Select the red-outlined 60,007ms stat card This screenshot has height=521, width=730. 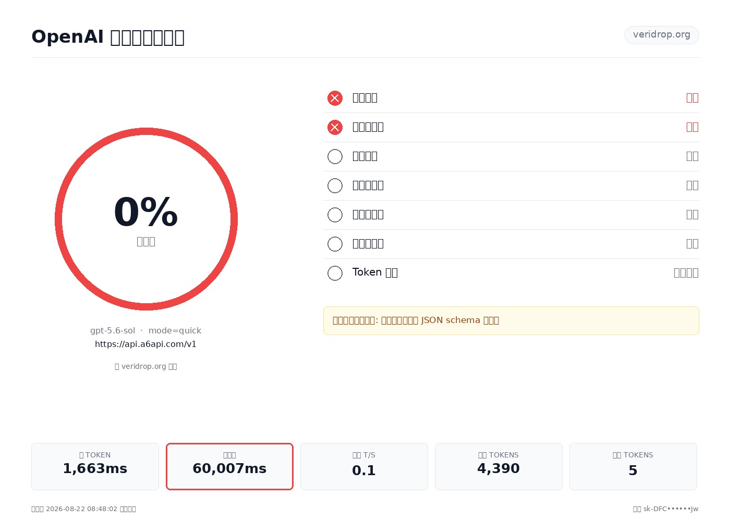[229, 466]
